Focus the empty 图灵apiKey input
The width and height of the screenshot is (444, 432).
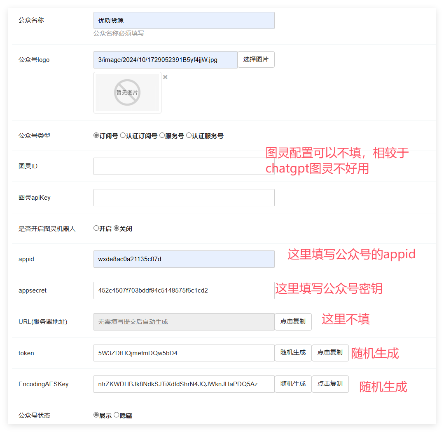pos(184,197)
